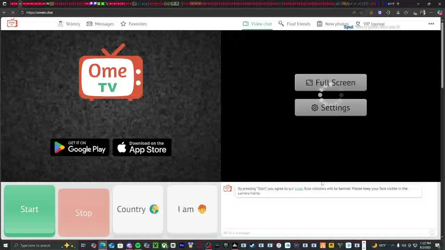Click the taskbar search box
The height and width of the screenshot is (250, 445).
coord(44,245)
